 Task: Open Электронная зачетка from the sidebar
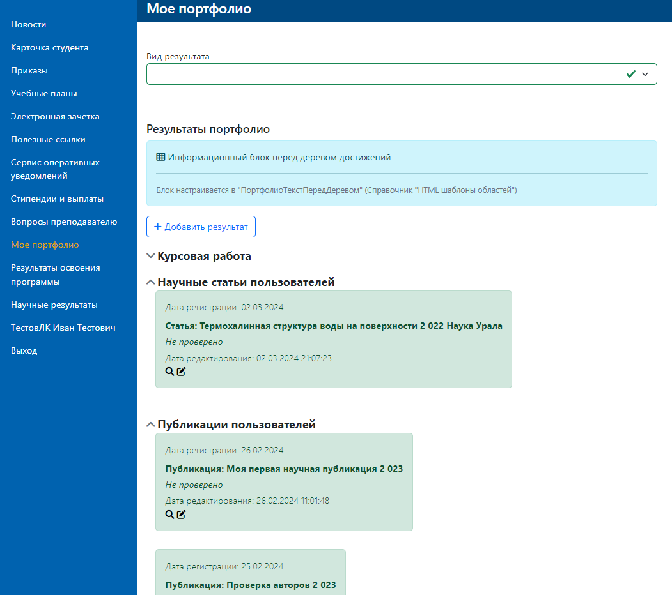(x=55, y=116)
